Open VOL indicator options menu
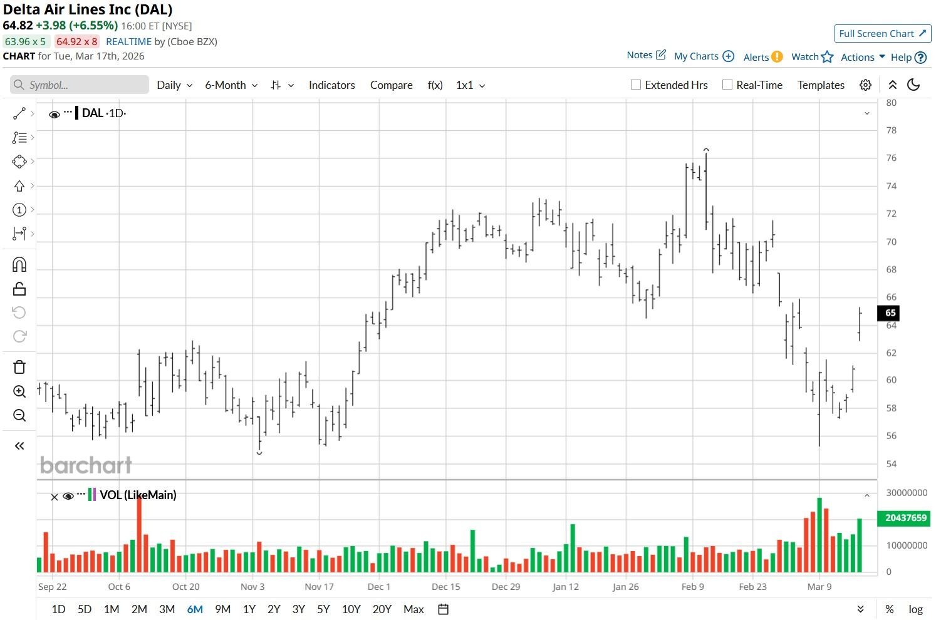936x620 pixels. (x=81, y=494)
